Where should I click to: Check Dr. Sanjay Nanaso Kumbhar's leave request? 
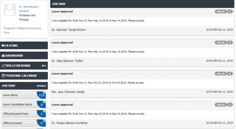tap(221, 104)
